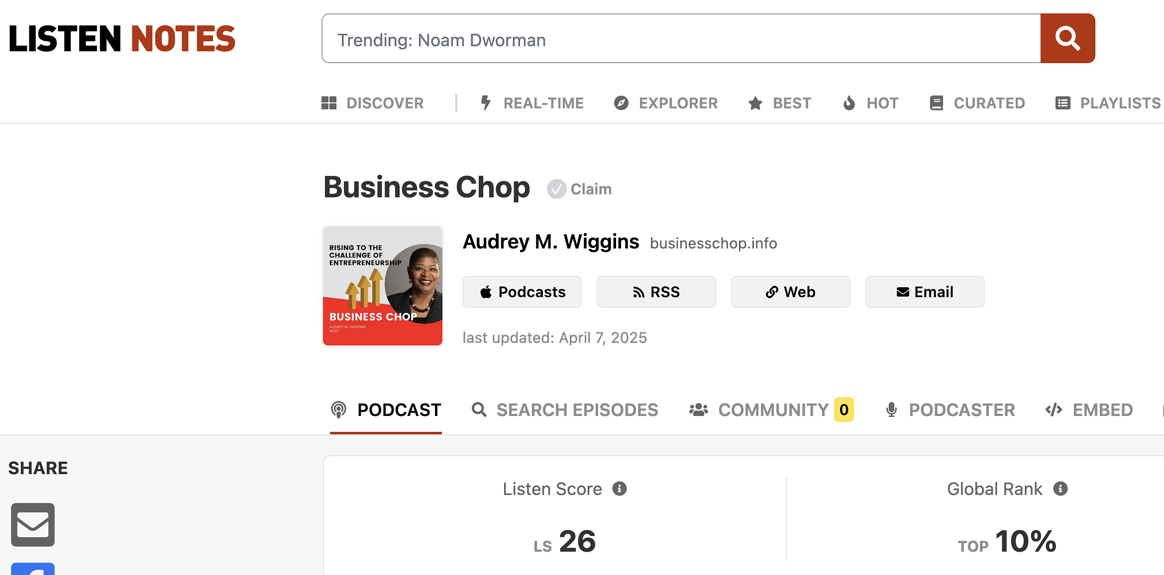Go to the Discover menu
The image size is (1164, 575).
pos(373,103)
